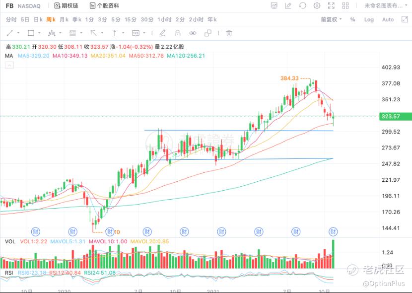The image size is (412, 293).
Task: Toggle Log scale
Action: [369, 19]
